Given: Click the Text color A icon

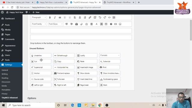Looking at the screenshot, I should (97, 24).
